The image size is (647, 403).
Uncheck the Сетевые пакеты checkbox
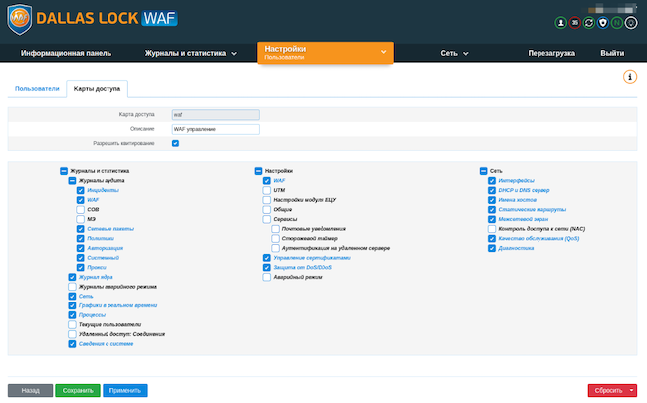point(80,229)
